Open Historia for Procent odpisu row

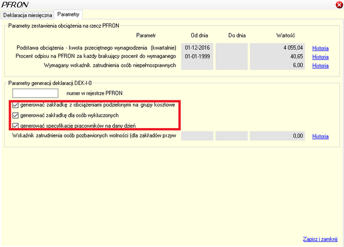pos(320,57)
